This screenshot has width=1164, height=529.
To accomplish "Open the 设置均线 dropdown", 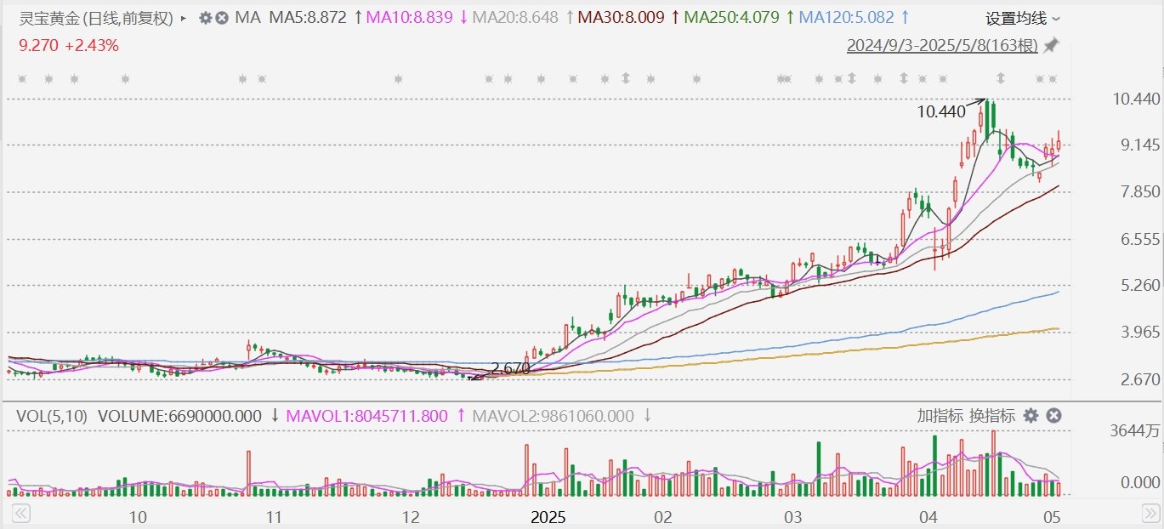I will (x=1023, y=18).
